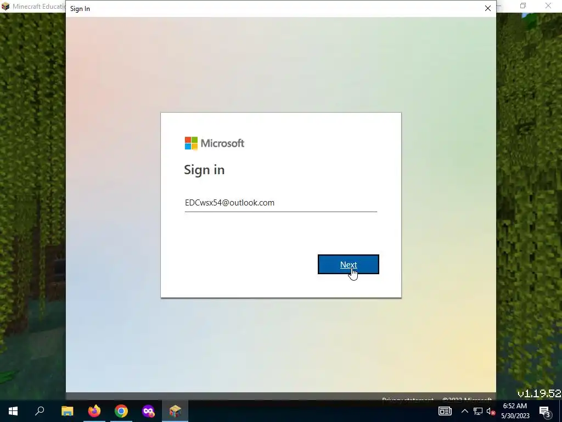
Task: Click the Microsoft logo in sign-in card
Action: [215, 143]
